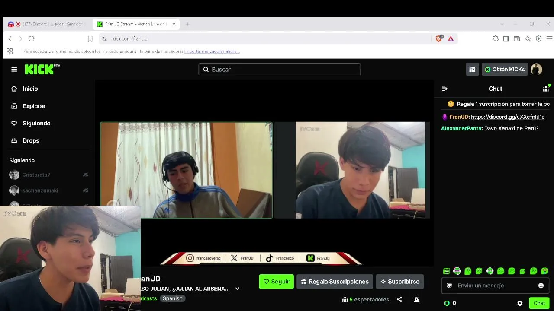
Task: View site information for kick.com
Action: tap(104, 39)
